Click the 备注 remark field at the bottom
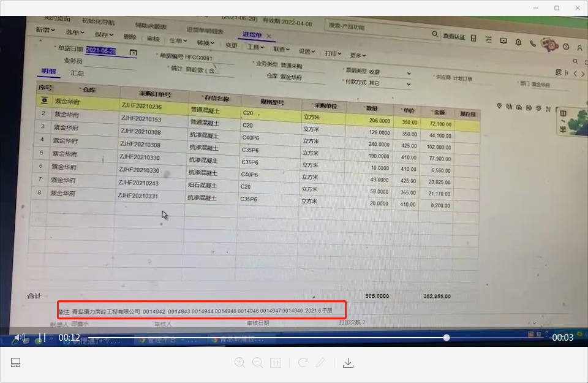 click(202, 311)
